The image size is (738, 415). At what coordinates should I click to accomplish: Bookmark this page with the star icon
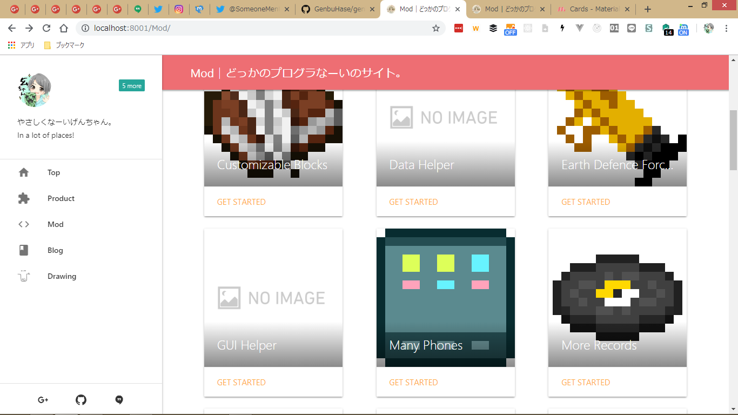(436, 28)
